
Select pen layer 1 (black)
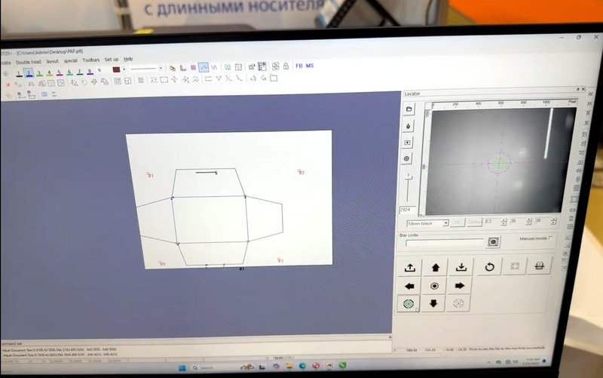coord(19,73)
